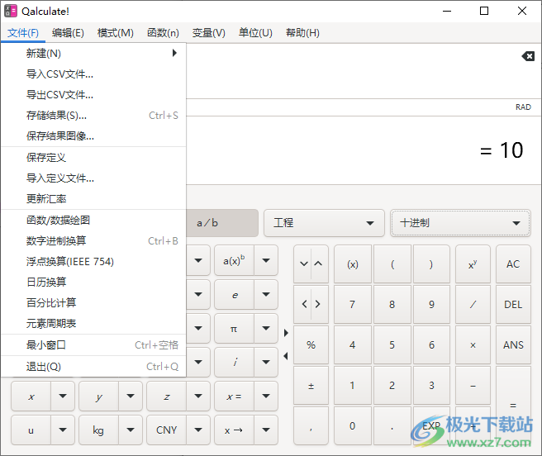Click the x → conversion button

(x=234, y=430)
